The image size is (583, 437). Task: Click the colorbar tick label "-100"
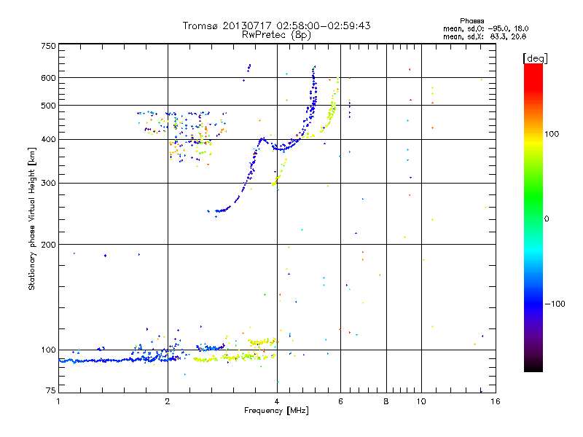tap(555, 304)
